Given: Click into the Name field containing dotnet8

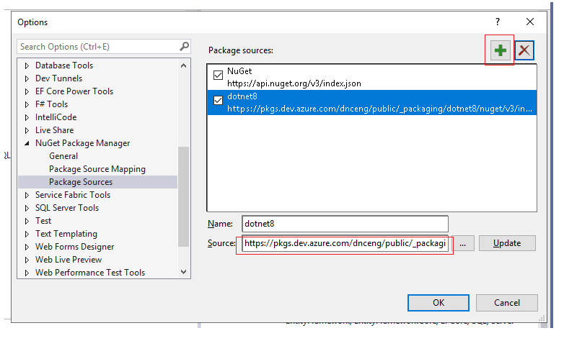Looking at the screenshot, I should pos(345,224).
